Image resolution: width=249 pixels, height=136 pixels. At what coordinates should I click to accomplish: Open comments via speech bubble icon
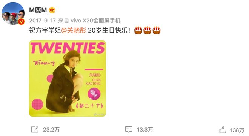(129, 129)
